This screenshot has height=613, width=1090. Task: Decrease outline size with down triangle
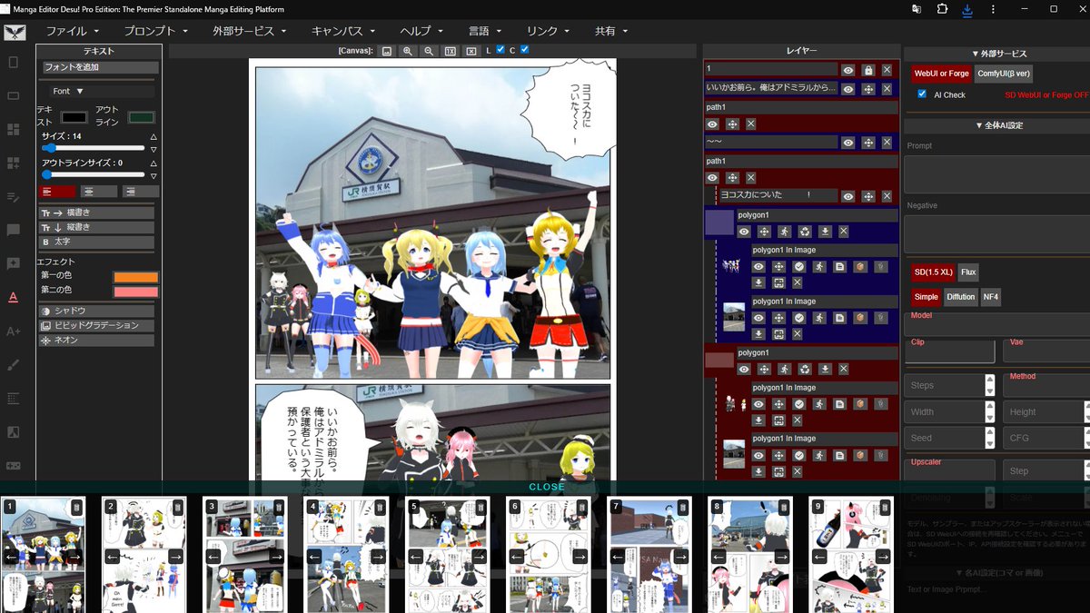(154, 176)
